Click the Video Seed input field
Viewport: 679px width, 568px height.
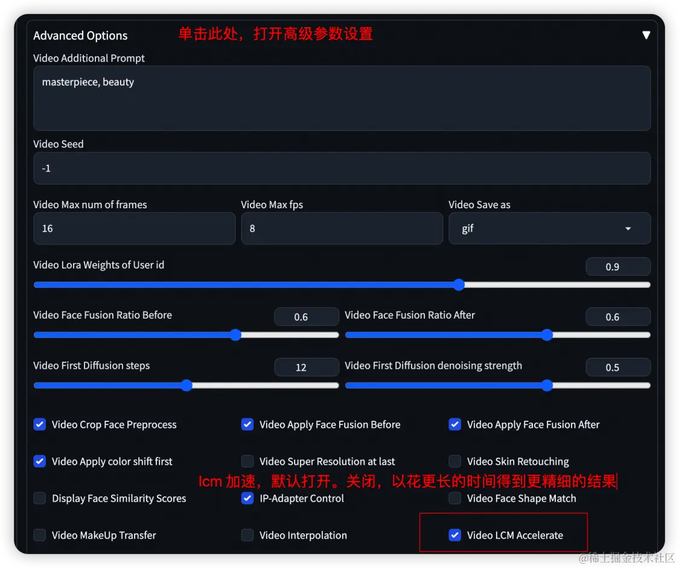coord(342,168)
